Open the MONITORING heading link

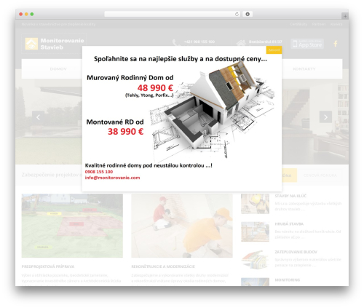click(x=288, y=280)
